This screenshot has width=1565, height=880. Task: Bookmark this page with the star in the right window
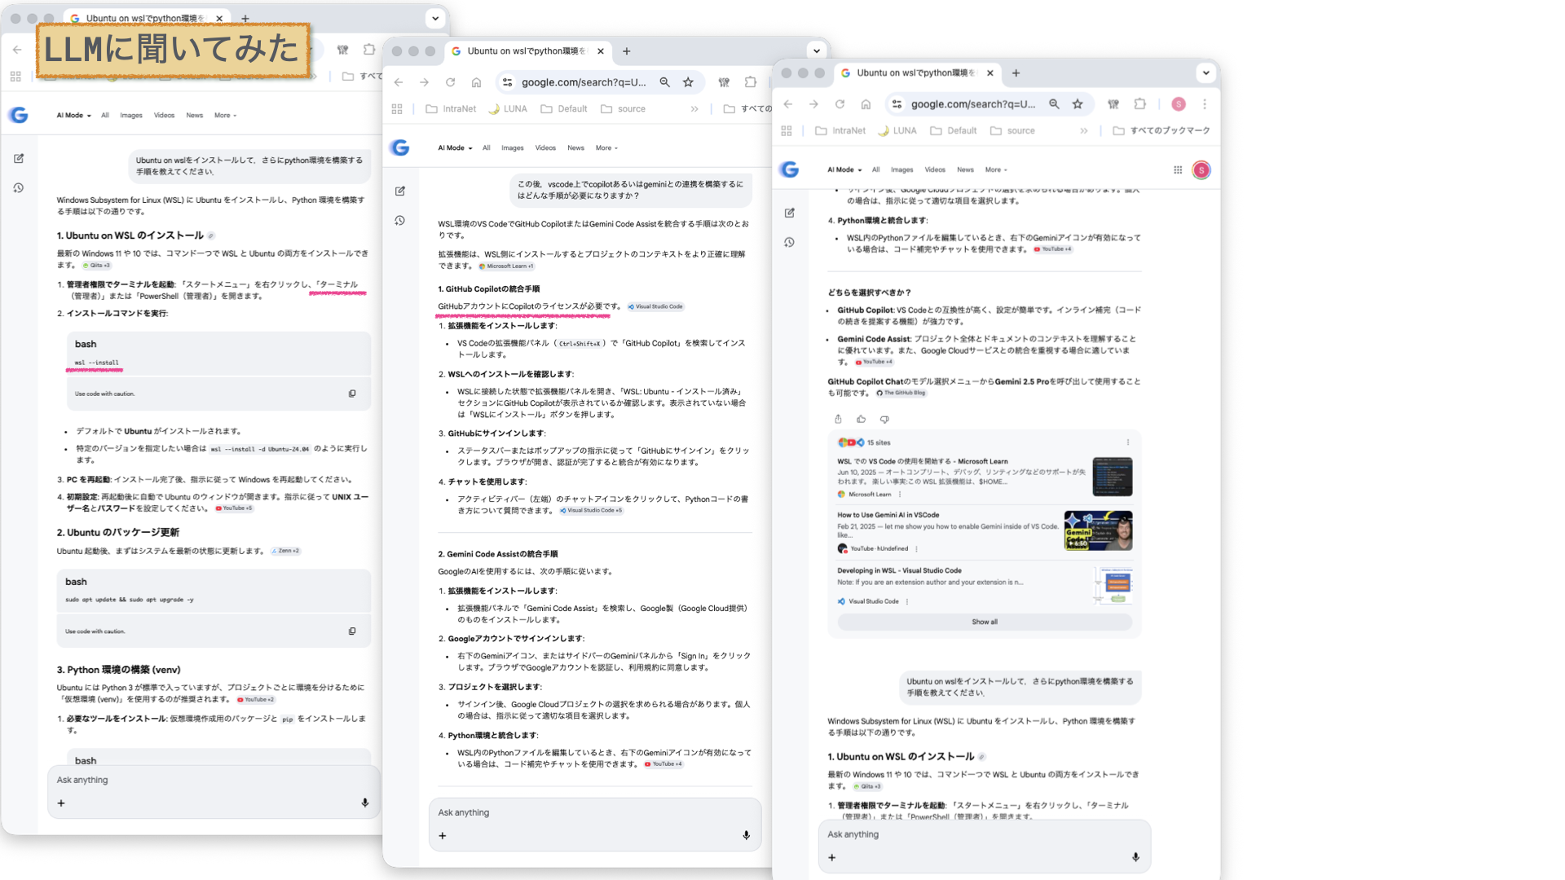click(1078, 104)
